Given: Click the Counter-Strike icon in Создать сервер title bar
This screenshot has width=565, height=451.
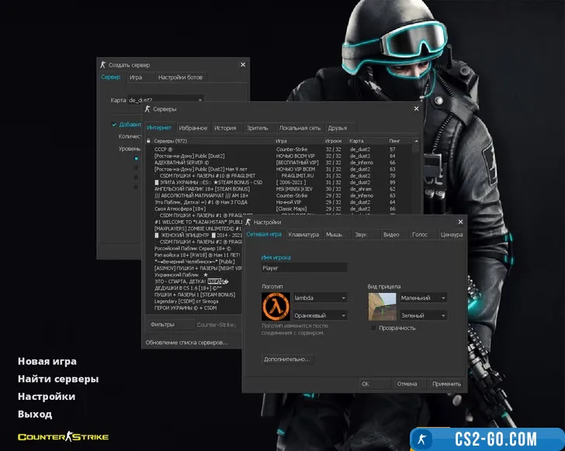Looking at the screenshot, I should coord(102,65).
